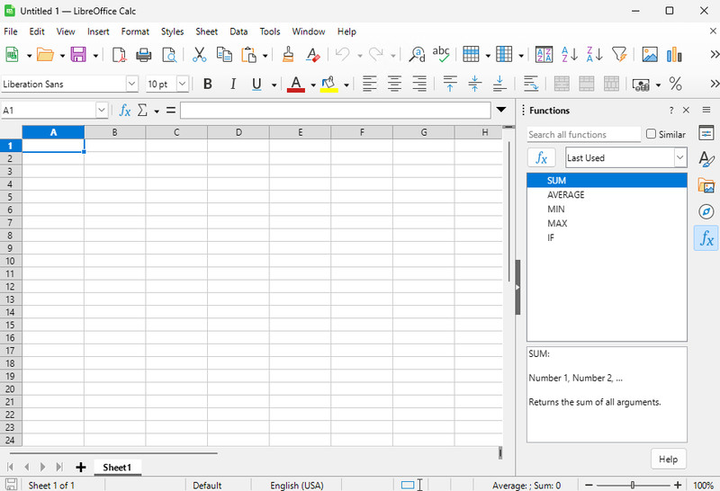Open the font size dropdown

(x=183, y=84)
